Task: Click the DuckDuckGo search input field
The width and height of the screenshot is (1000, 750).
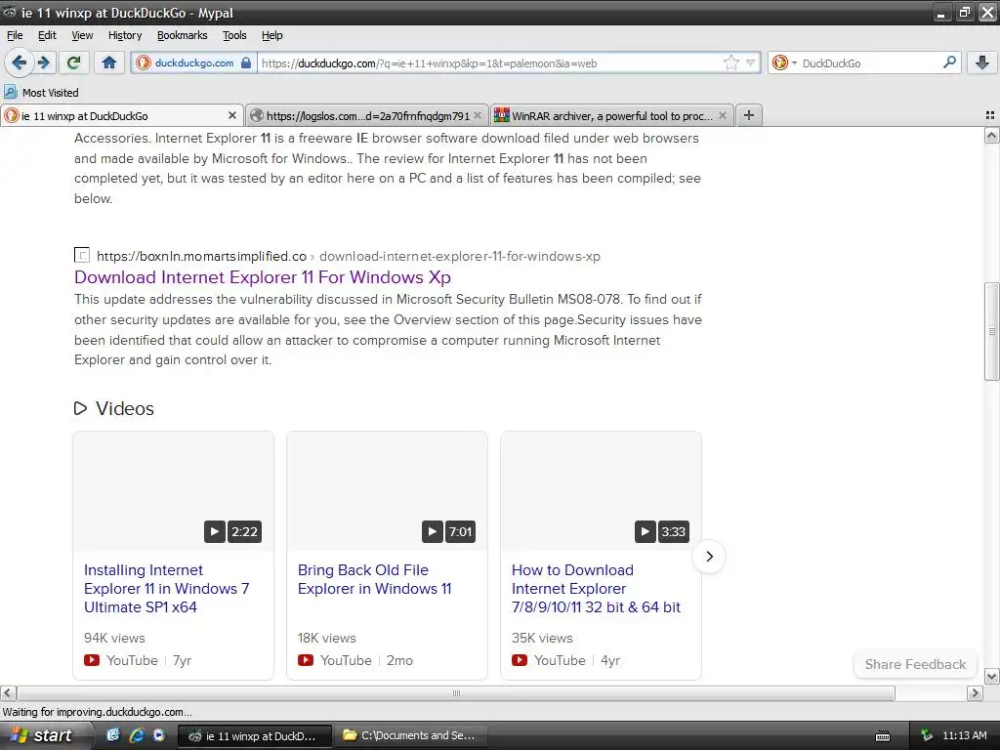Action: point(869,63)
